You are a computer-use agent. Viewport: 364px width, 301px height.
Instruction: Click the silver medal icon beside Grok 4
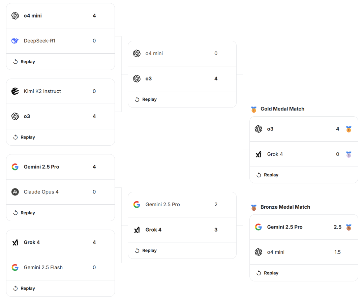(x=348, y=154)
